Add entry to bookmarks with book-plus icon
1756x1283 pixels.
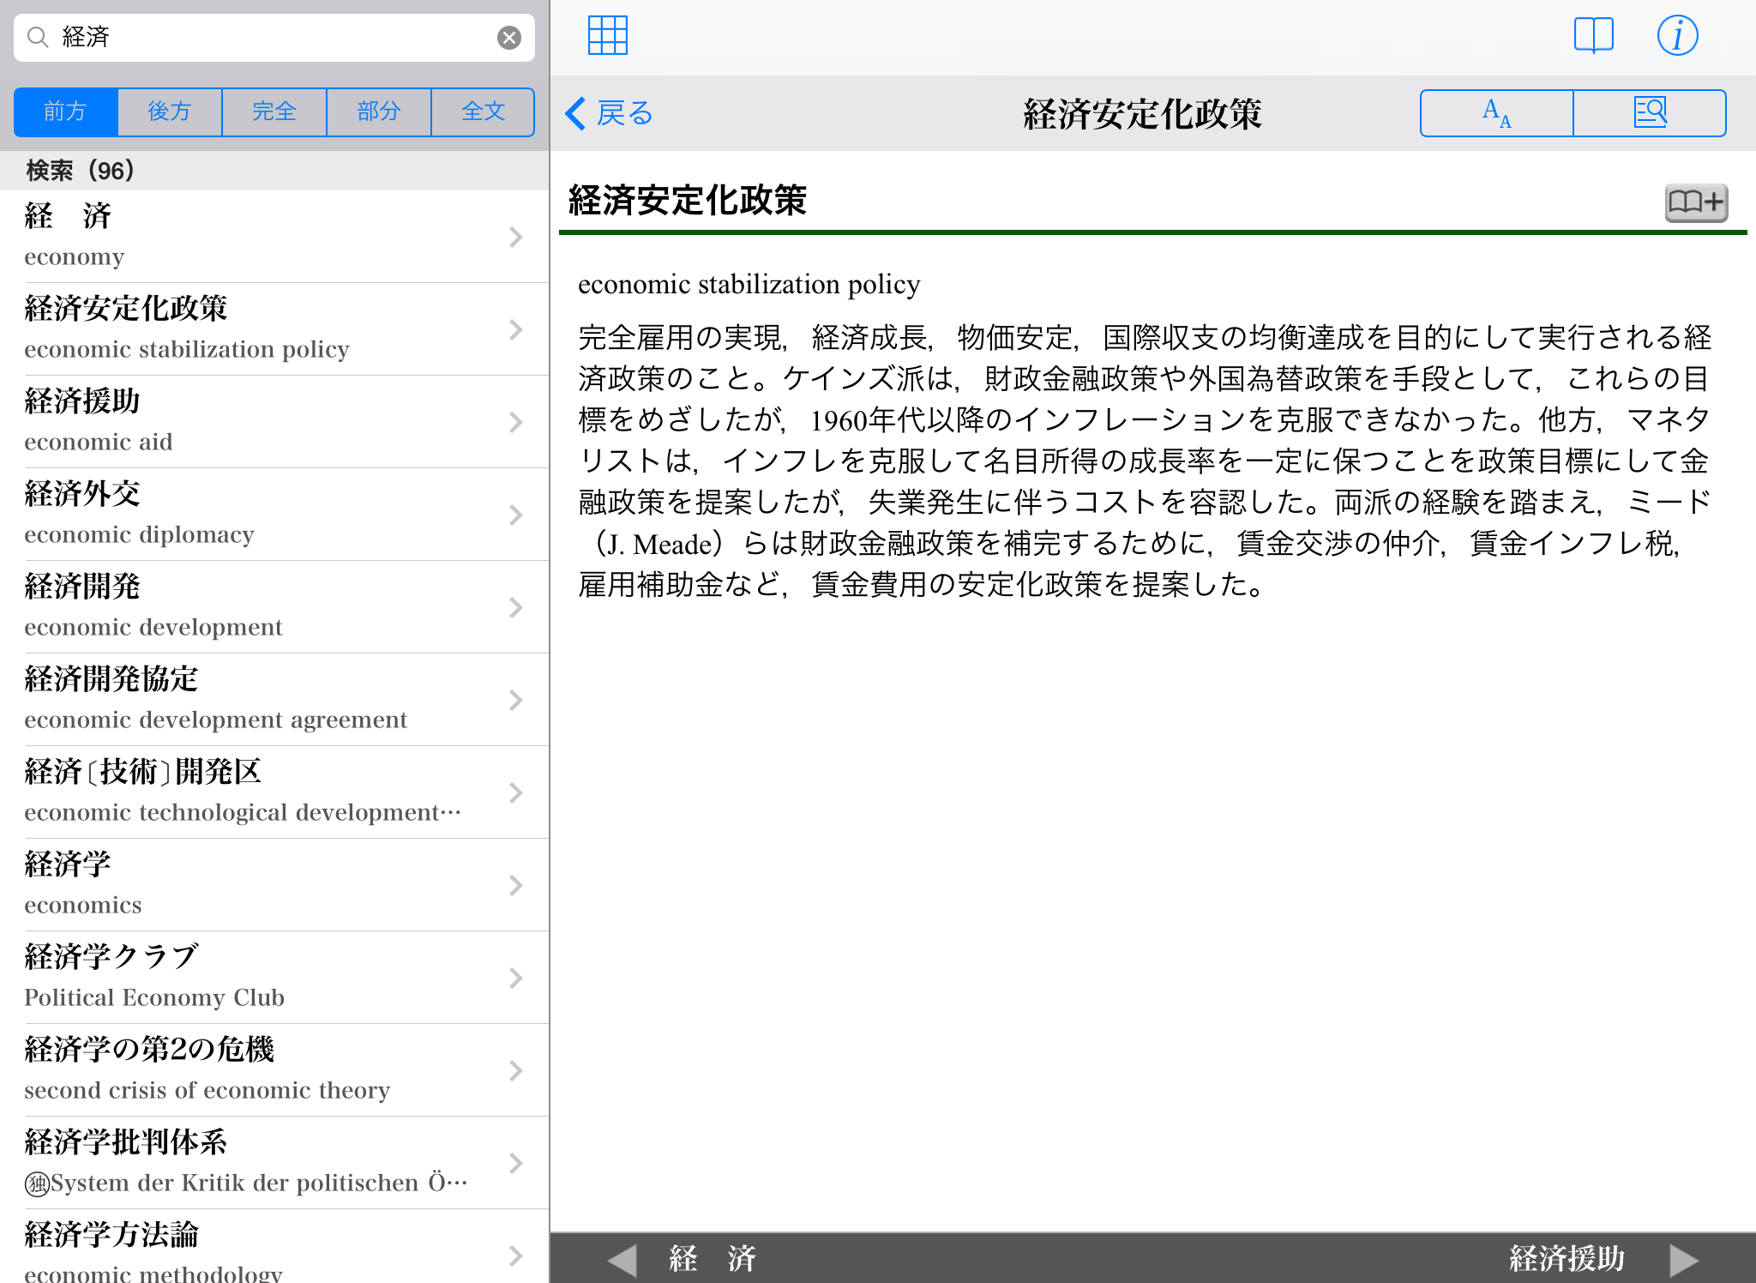point(1695,202)
